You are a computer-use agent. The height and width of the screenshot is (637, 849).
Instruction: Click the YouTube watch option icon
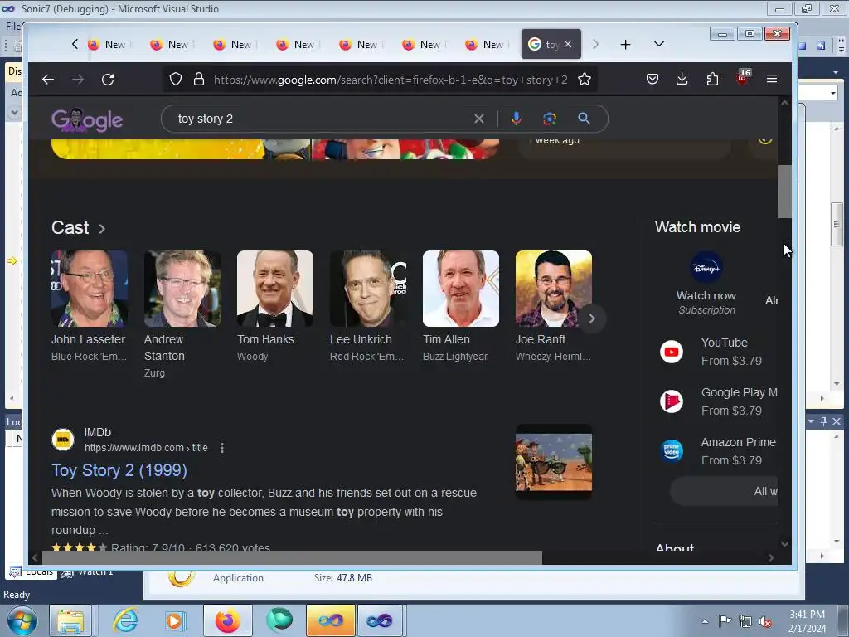point(672,352)
